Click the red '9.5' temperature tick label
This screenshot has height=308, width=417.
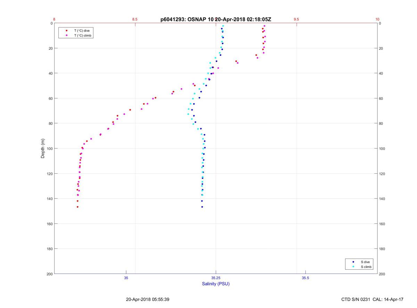[296, 19]
